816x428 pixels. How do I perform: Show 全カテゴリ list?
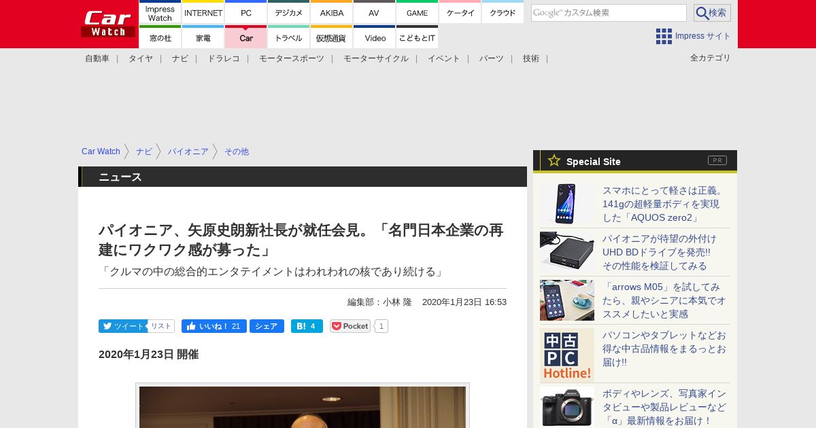pos(711,58)
